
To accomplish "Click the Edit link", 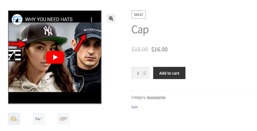I will click(x=135, y=107).
